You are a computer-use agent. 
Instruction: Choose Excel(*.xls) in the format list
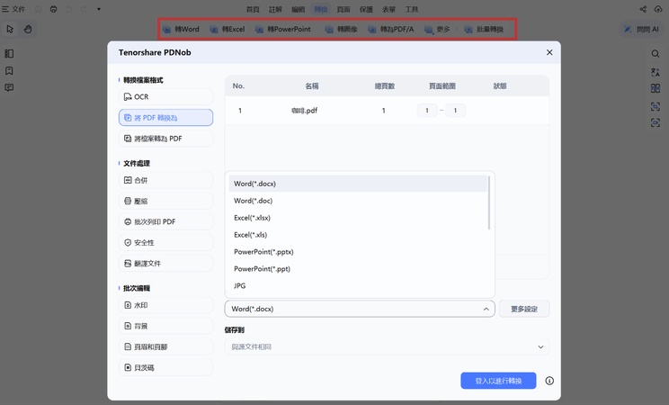(358, 235)
